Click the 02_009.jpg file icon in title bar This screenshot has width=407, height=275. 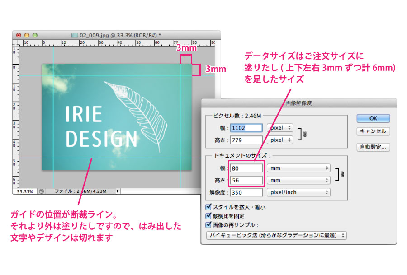coord(75,35)
